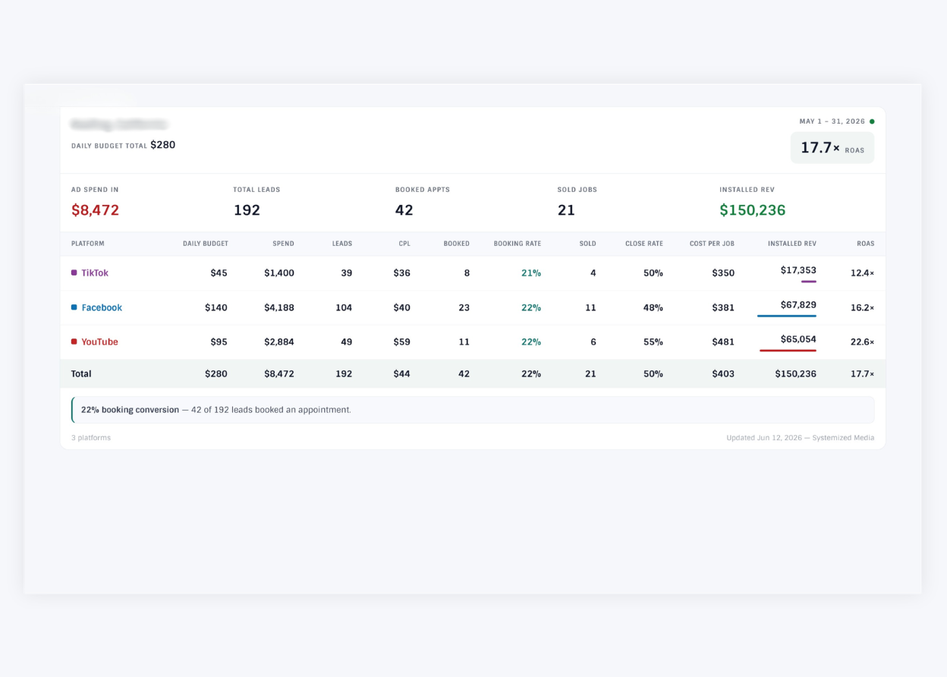Click the red YouTube revenue bar
Viewport: 947px width, 677px height.
click(x=788, y=351)
